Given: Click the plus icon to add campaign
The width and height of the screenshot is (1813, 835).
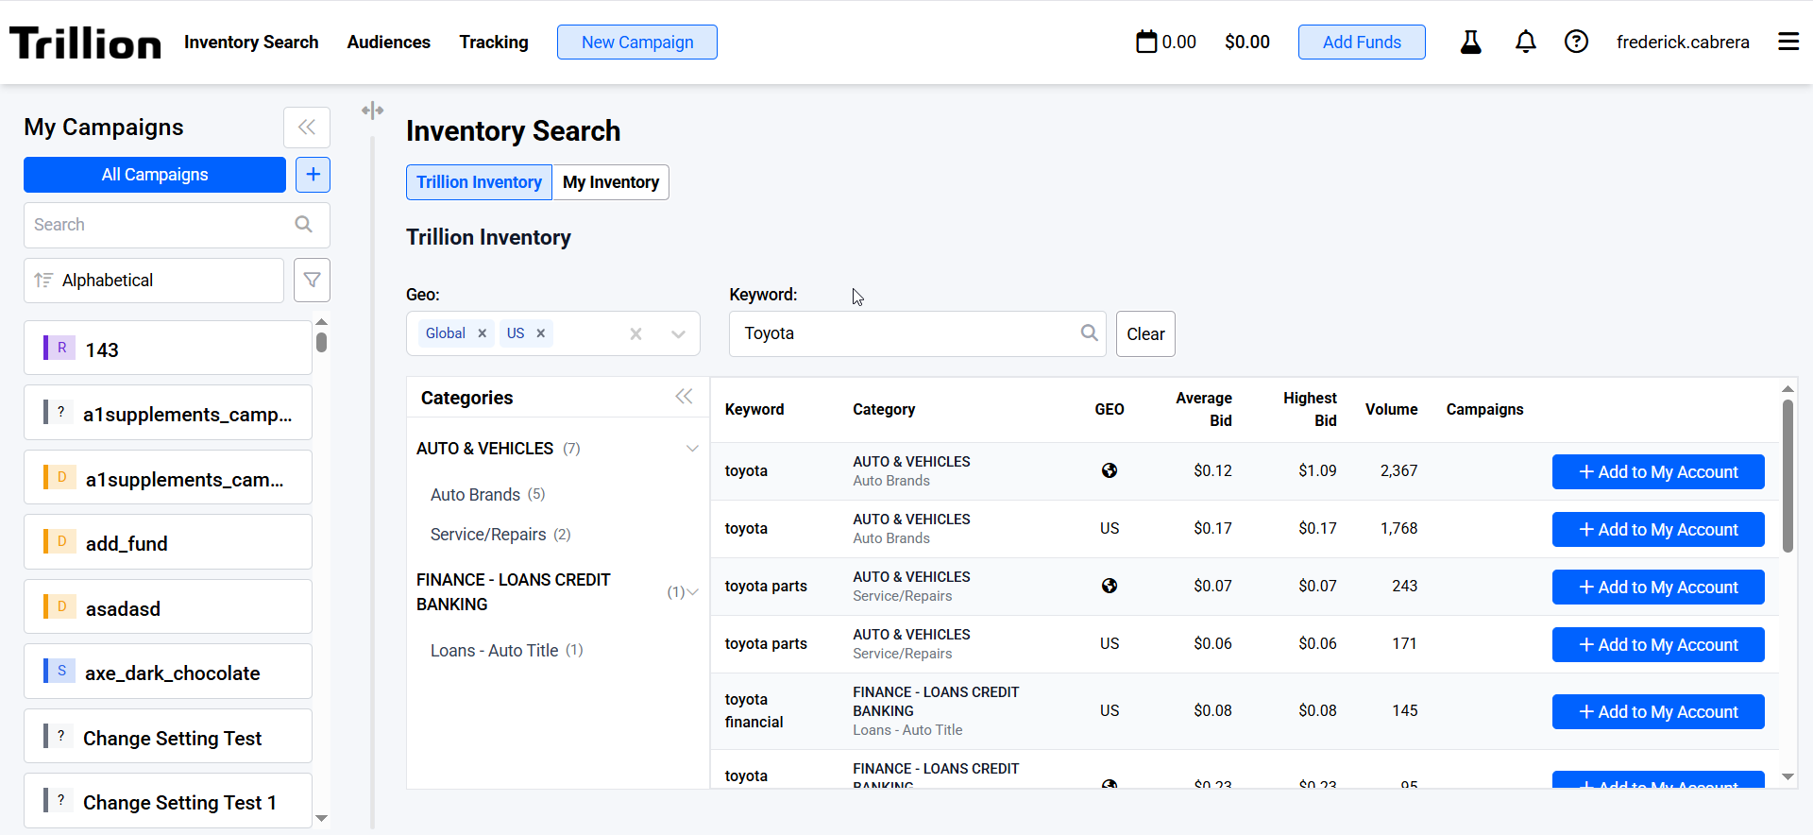Looking at the screenshot, I should [313, 175].
